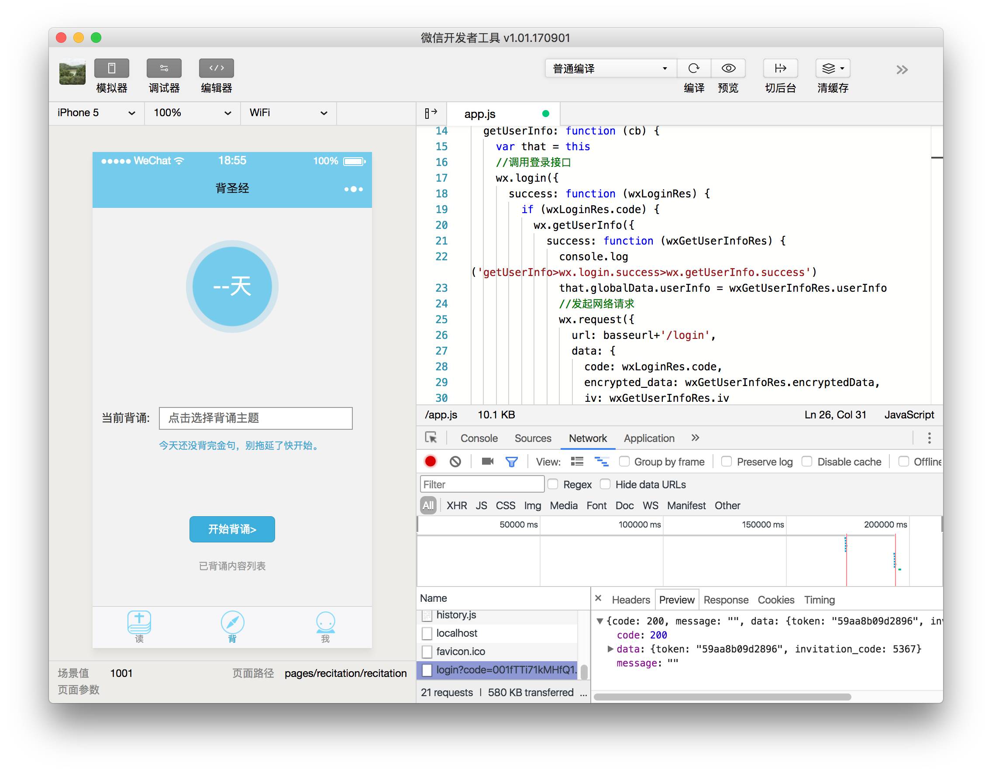Check the Disable cache option
992x773 pixels.
pos(807,462)
